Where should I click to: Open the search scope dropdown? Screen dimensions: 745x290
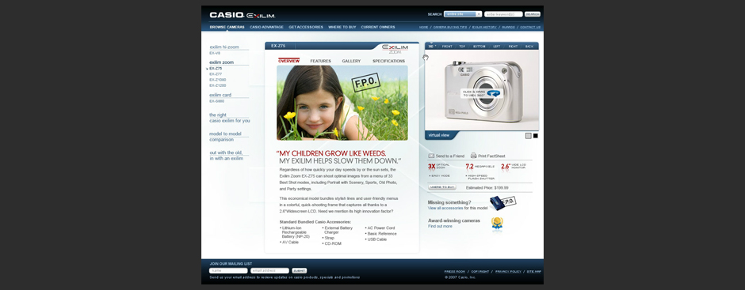coord(463,14)
